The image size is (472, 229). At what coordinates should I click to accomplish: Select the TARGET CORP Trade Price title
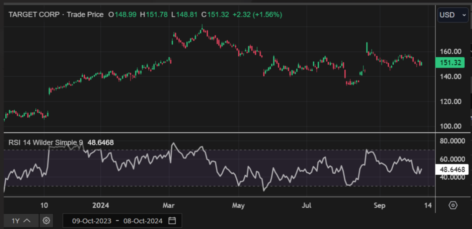point(56,15)
